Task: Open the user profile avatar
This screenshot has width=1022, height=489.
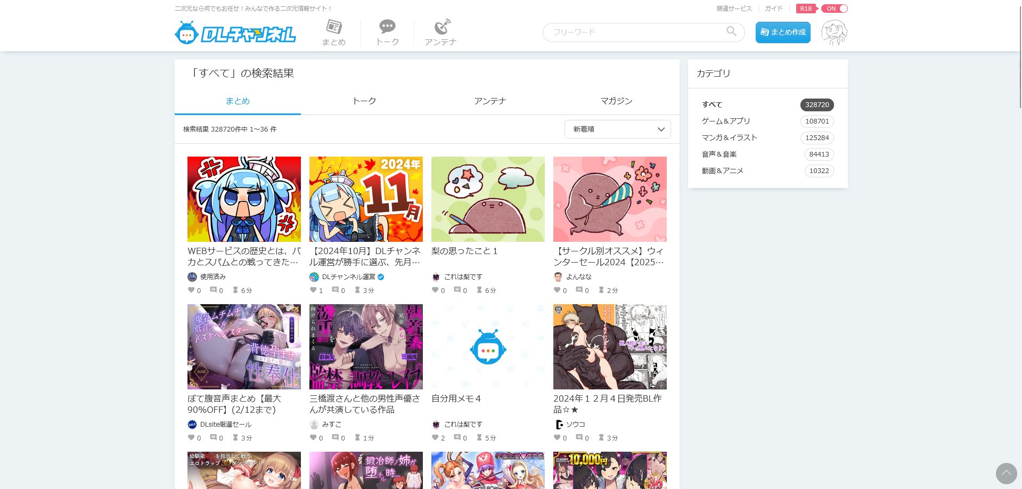Action: click(834, 32)
